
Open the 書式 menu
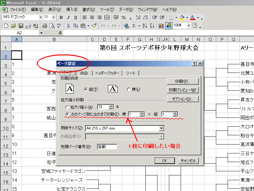tap(89, 10)
